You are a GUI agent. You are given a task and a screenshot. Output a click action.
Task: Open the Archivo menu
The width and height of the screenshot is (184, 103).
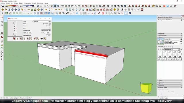point(3,3)
